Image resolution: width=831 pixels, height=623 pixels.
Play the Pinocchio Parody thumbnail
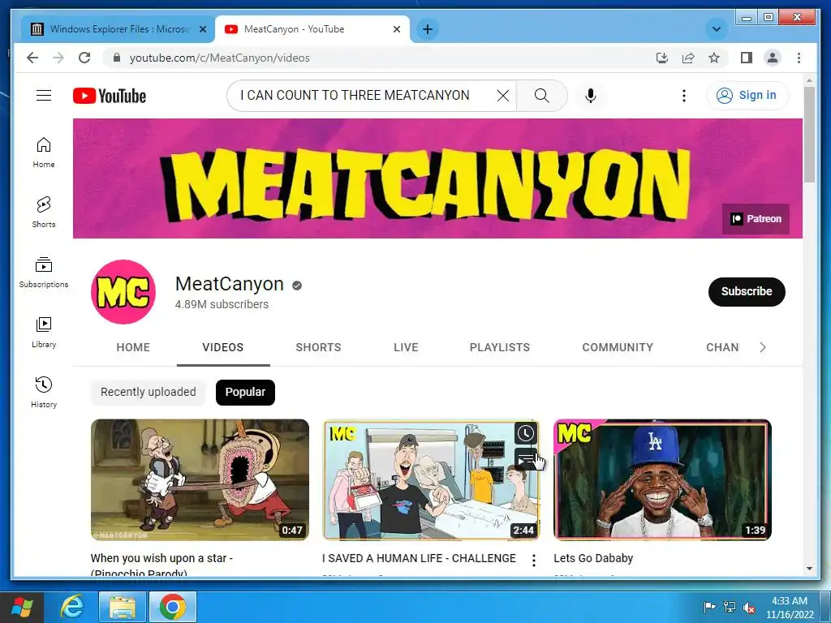(x=200, y=479)
